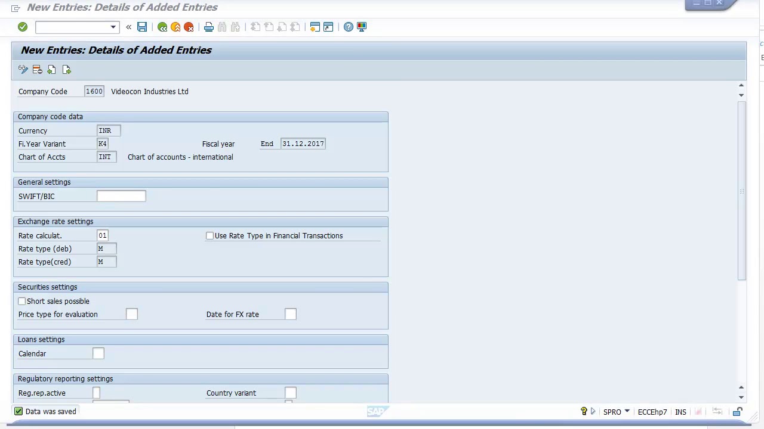Click the green Enter checkmark icon

click(23, 27)
